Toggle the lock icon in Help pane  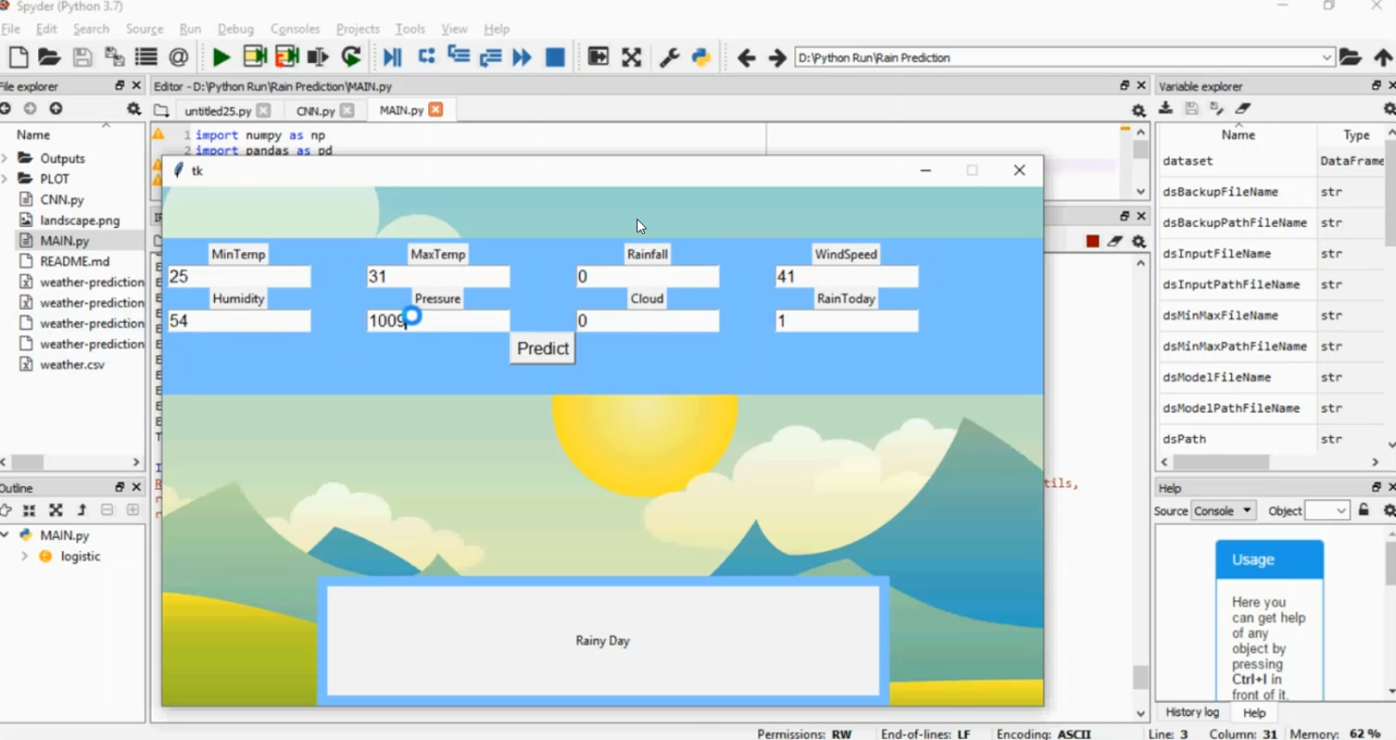1363,510
